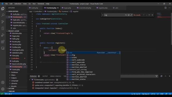Switch to the .env editor tab
Image resolution: width=172 pixels, height=97 pixels.
(x=116, y=8)
